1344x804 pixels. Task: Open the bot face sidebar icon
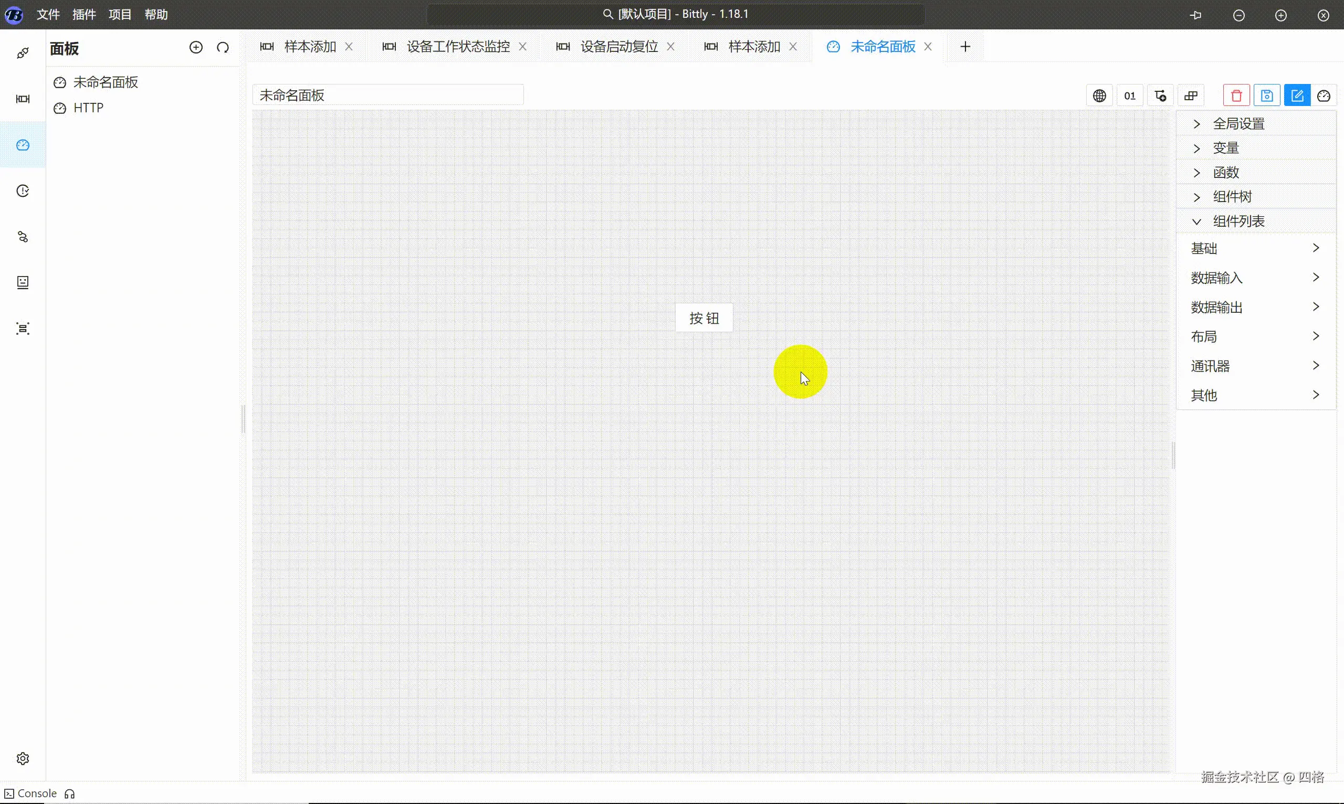pyautogui.click(x=23, y=282)
